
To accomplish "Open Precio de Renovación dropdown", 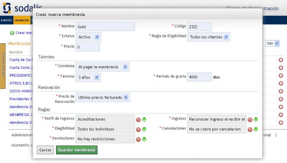I will (x=103, y=97).
